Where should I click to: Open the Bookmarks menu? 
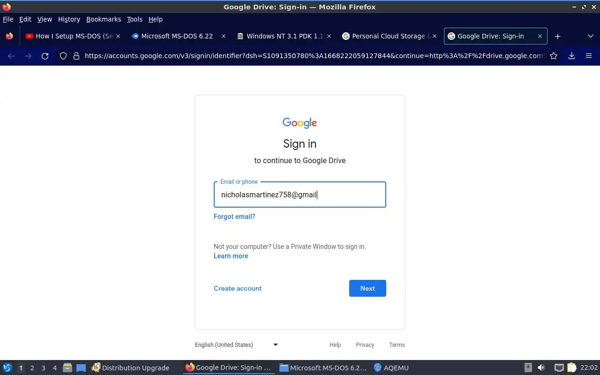(104, 19)
